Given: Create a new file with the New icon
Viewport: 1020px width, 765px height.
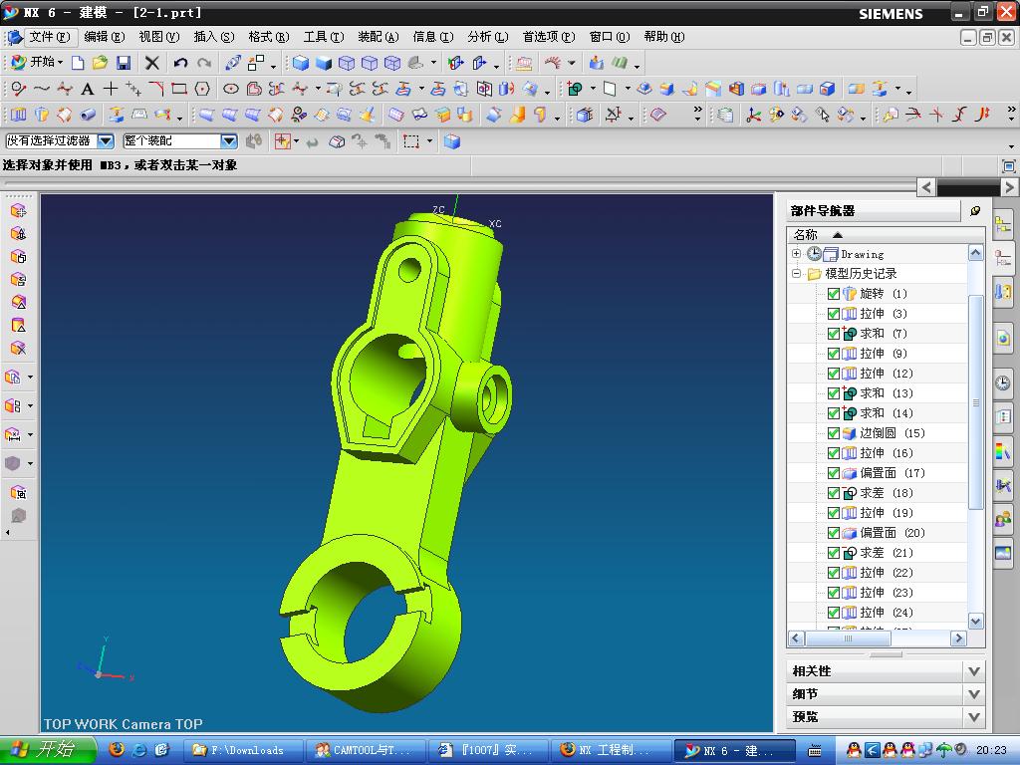Looking at the screenshot, I should coord(78,63).
